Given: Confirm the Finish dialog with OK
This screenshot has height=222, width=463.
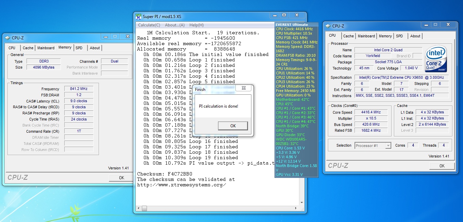Looking at the screenshot, I should [x=233, y=126].
